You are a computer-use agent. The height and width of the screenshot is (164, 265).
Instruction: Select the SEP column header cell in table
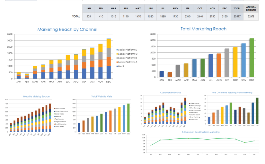(x=188, y=8)
